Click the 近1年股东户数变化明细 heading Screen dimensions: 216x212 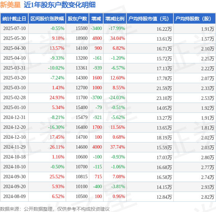[60, 5]
